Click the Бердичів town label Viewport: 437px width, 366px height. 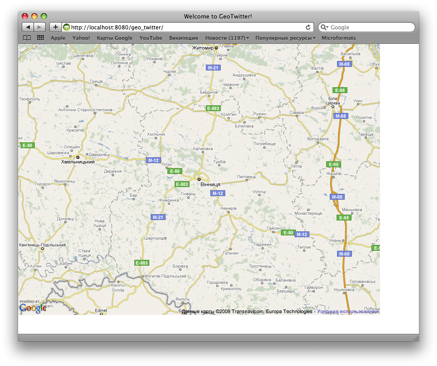click(209, 92)
